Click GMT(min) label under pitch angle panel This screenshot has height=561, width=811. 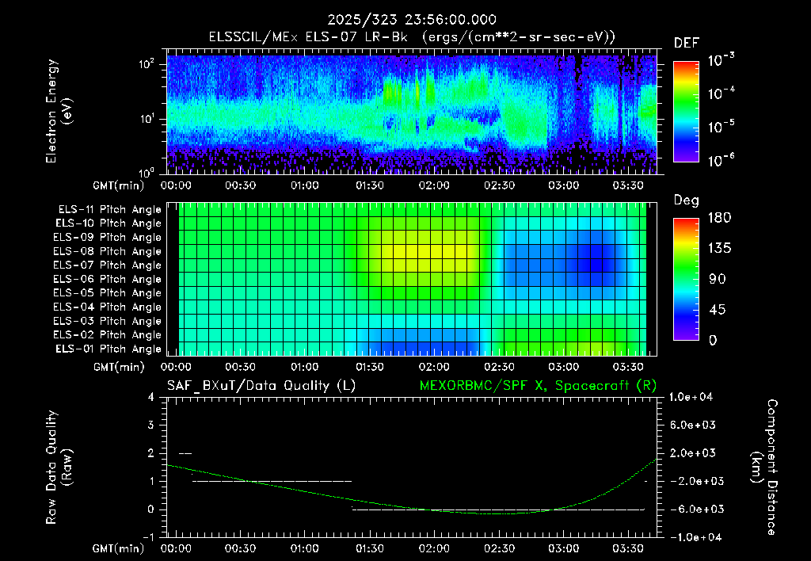[119, 368]
